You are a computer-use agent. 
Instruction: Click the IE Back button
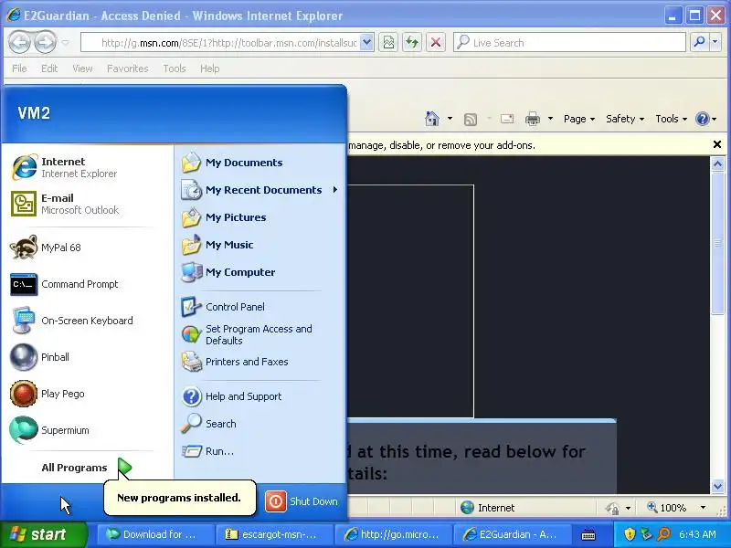coord(19,43)
